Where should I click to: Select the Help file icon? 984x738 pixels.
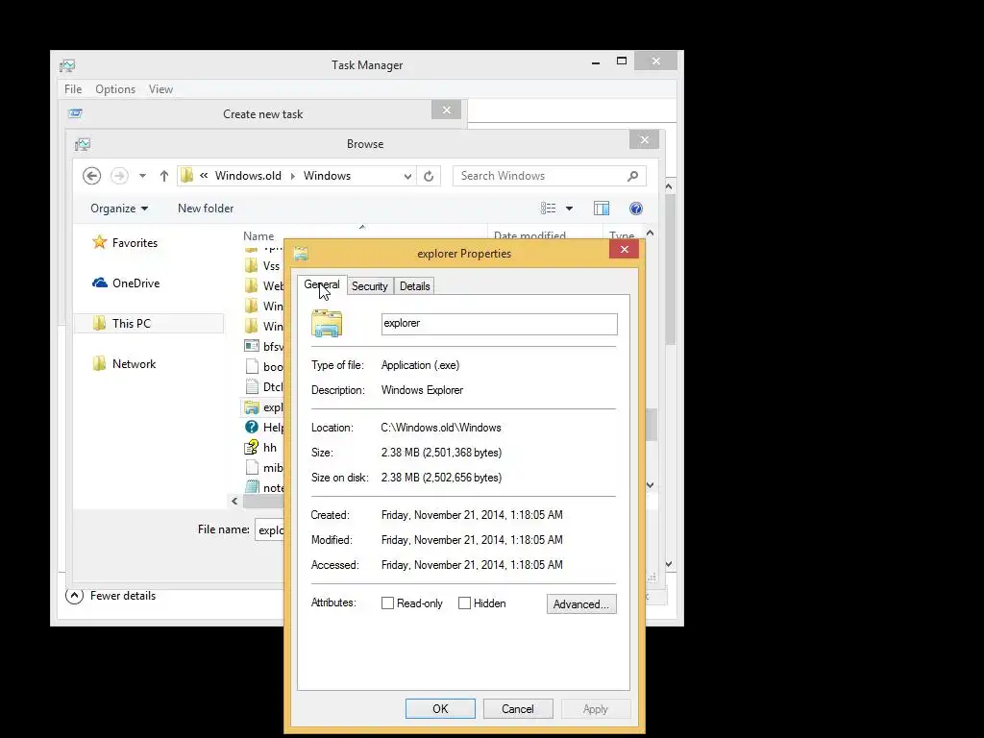252,428
